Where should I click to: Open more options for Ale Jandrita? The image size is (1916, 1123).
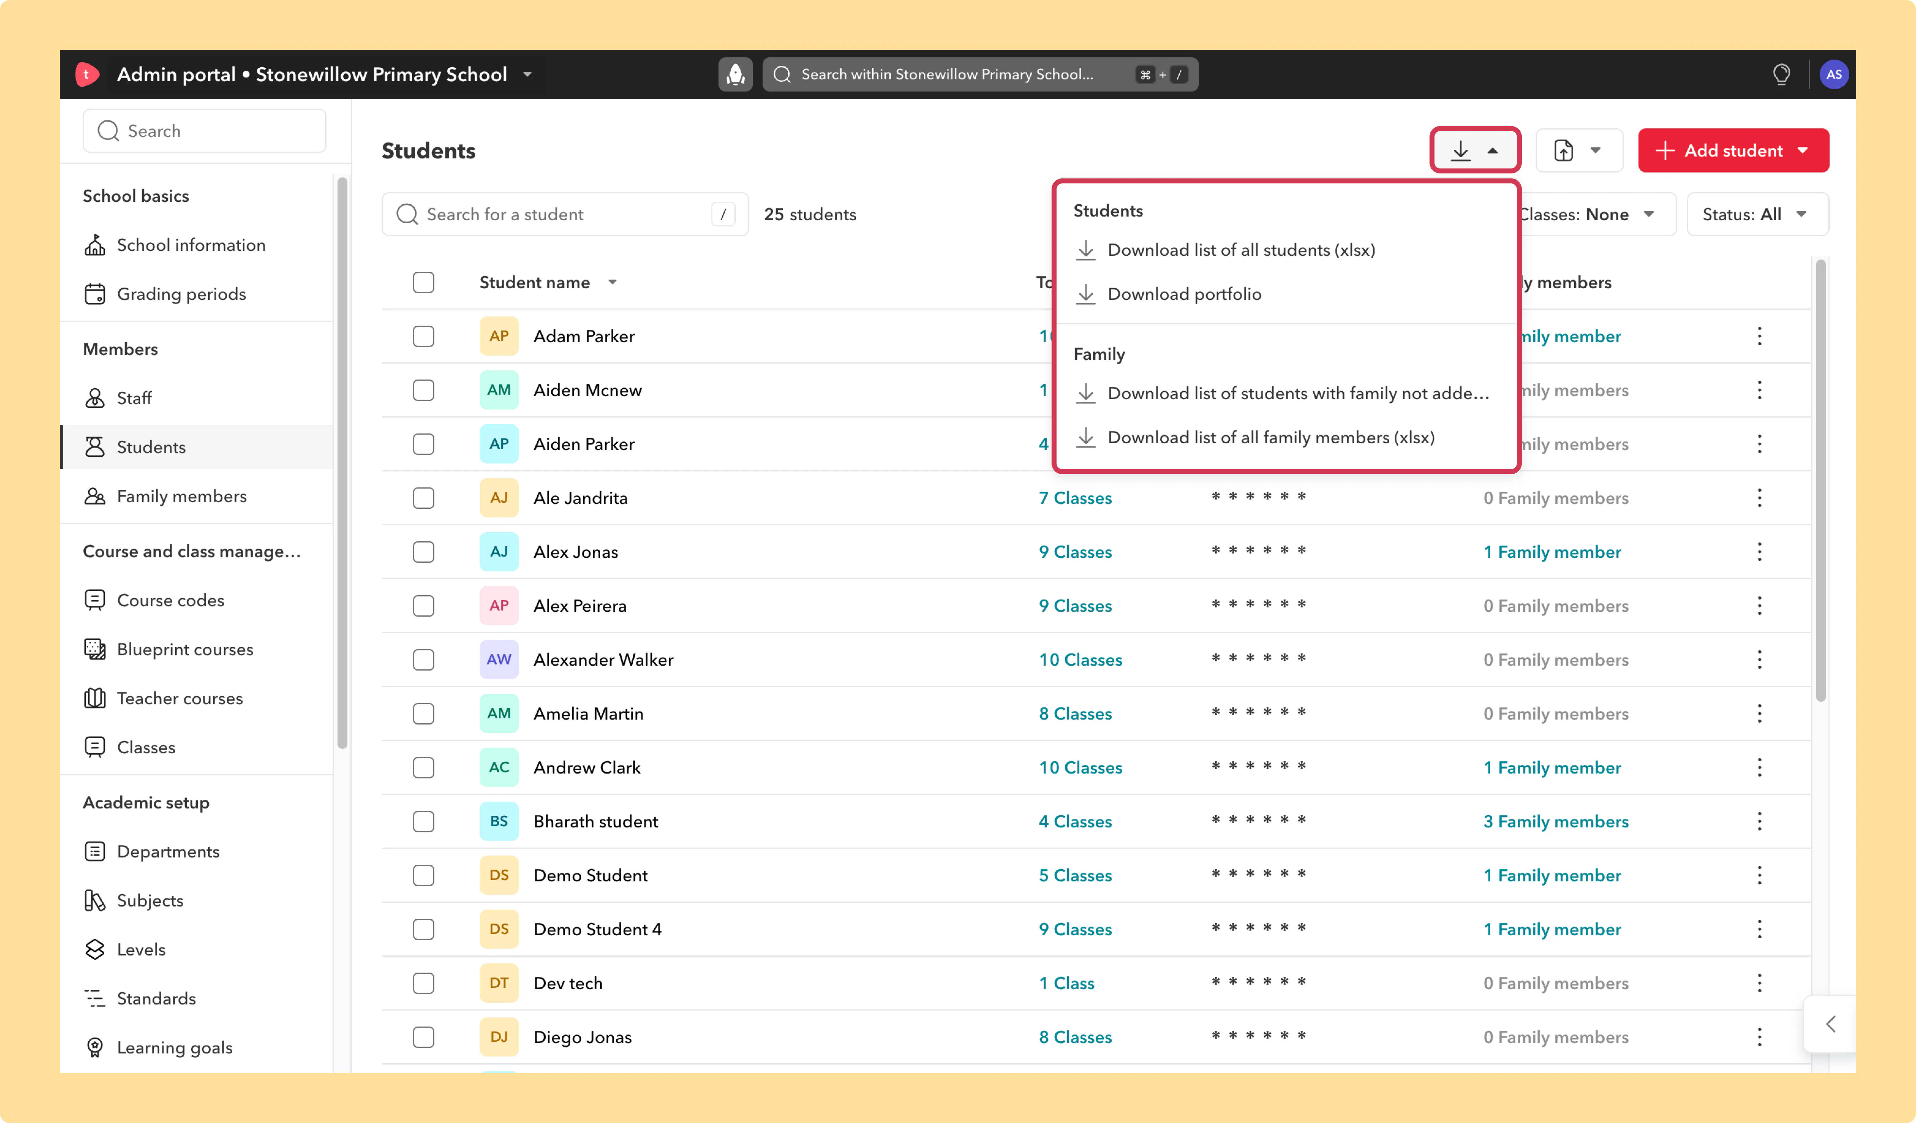pos(1759,498)
